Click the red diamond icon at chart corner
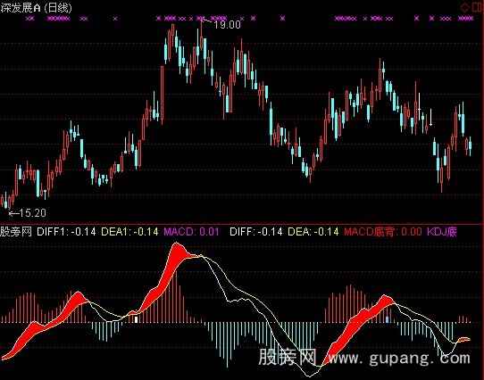 (465, 7)
